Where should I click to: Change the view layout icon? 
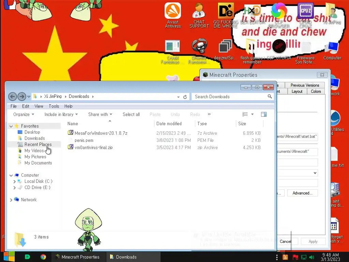coord(245,114)
